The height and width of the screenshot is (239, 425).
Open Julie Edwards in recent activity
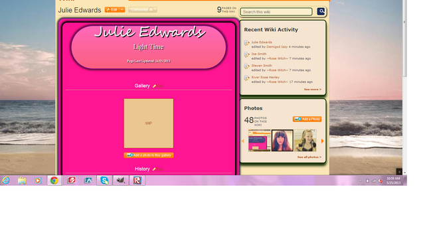click(x=262, y=42)
